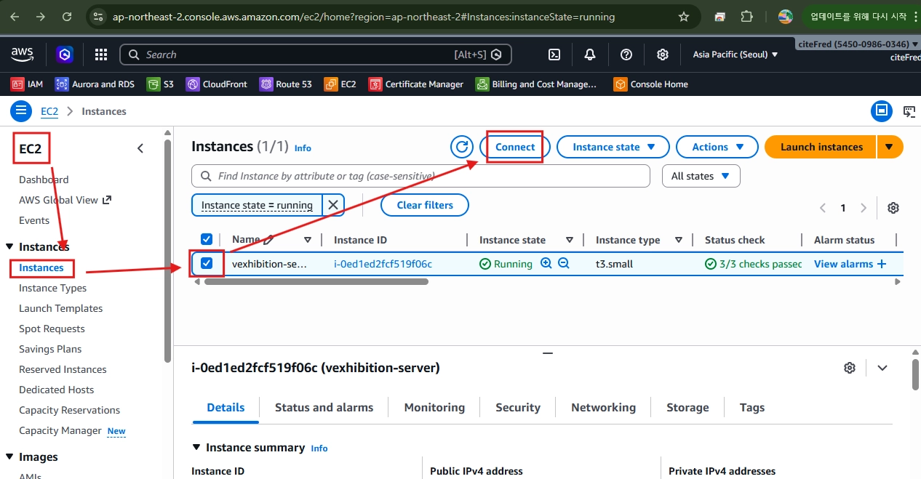The height and width of the screenshot is (479, 921).
Task: Open the AWS services grid menu
Action: (x=101, y=55)
